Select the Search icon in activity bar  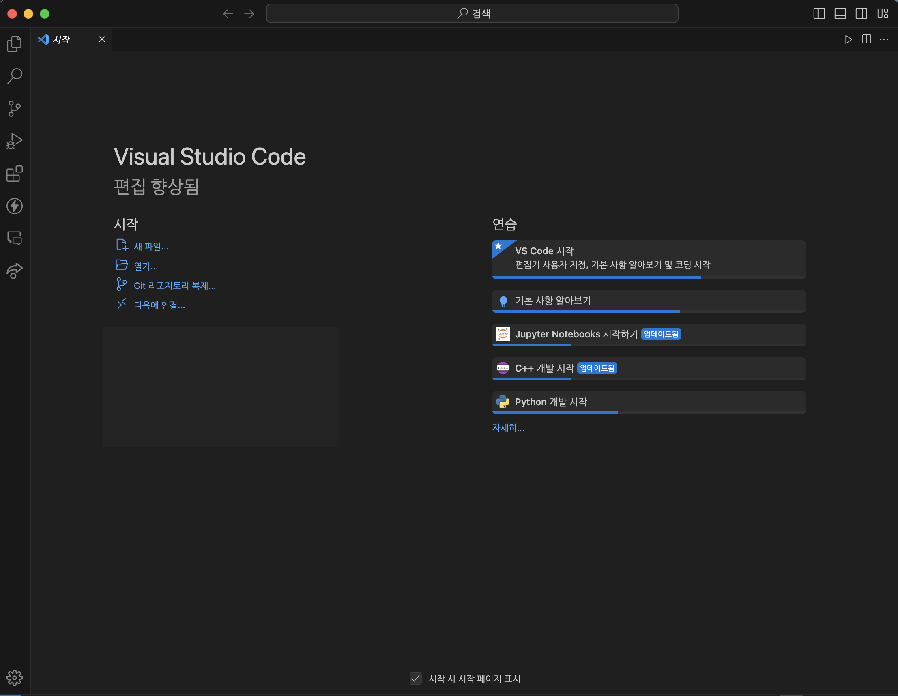tap(14, 75)
